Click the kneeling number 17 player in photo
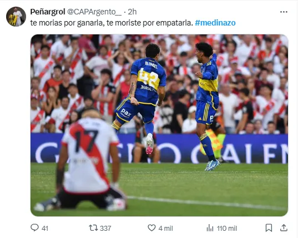The height and width of the screenshot is (238, 298). click(x=85, y=161)
